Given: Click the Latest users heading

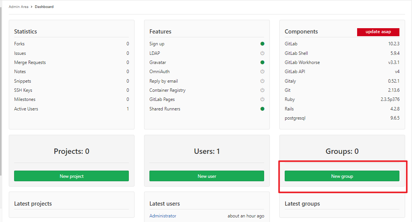Looking at the screenshot, I should [165, 204].
